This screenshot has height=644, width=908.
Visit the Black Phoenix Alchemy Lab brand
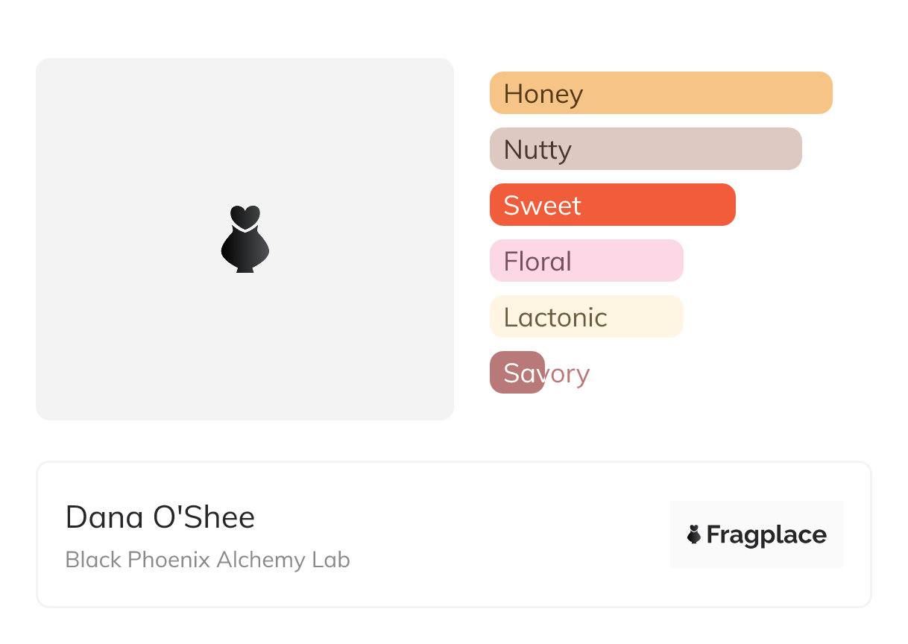[x=207, y=560]
